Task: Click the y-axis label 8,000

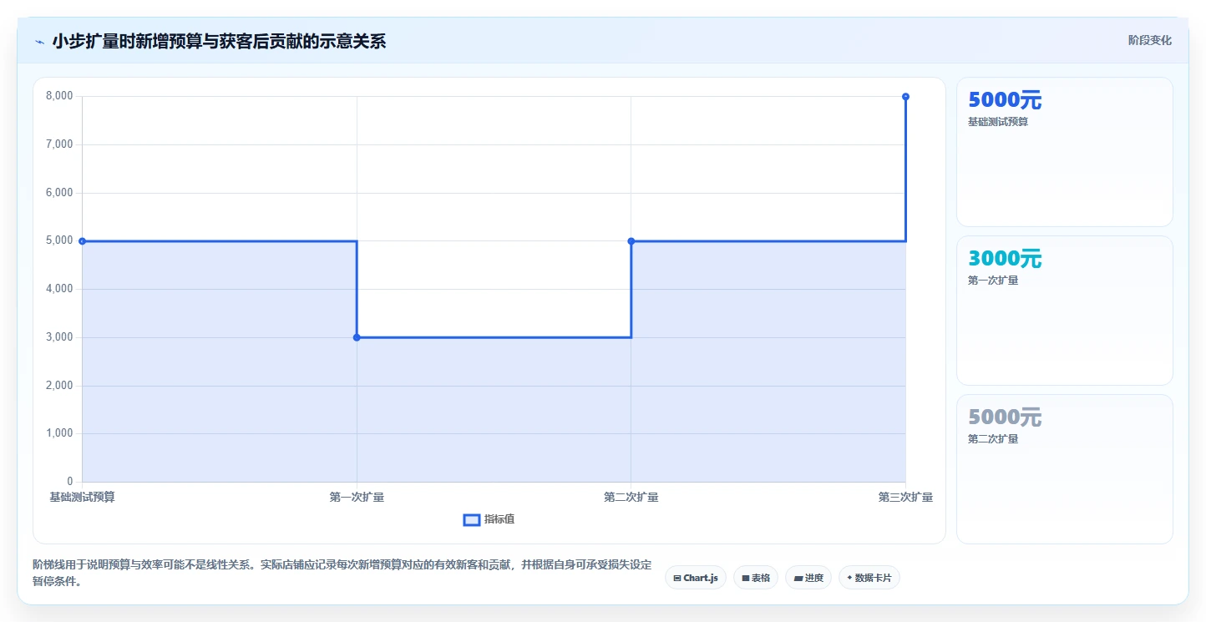Action: click(x=59, y=96)
